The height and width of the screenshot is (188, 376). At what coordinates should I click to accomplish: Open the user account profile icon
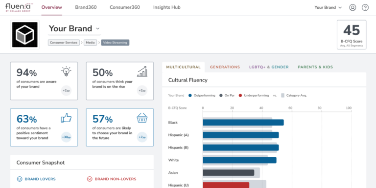(352, 7)
